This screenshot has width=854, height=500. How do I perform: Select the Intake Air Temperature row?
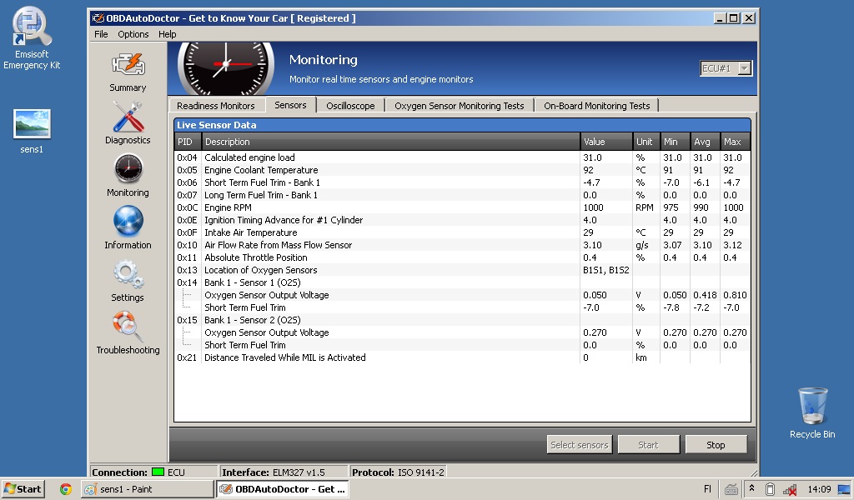[x=462, y=232]
